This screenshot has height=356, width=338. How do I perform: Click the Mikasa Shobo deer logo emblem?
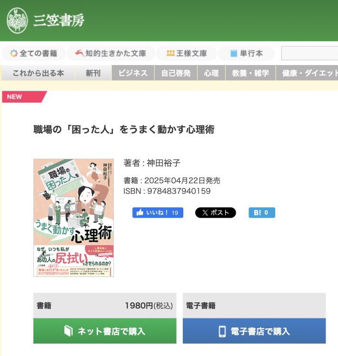pyautogui.click(x=17, y=20)
